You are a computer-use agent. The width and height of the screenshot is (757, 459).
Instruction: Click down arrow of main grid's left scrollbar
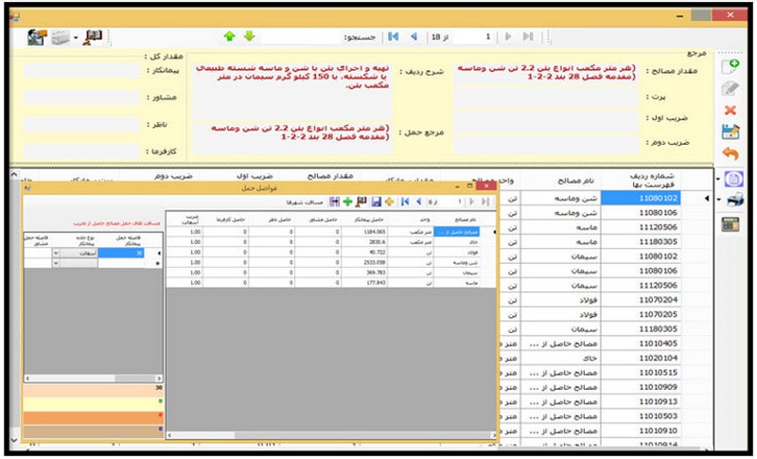click(14, 440)
